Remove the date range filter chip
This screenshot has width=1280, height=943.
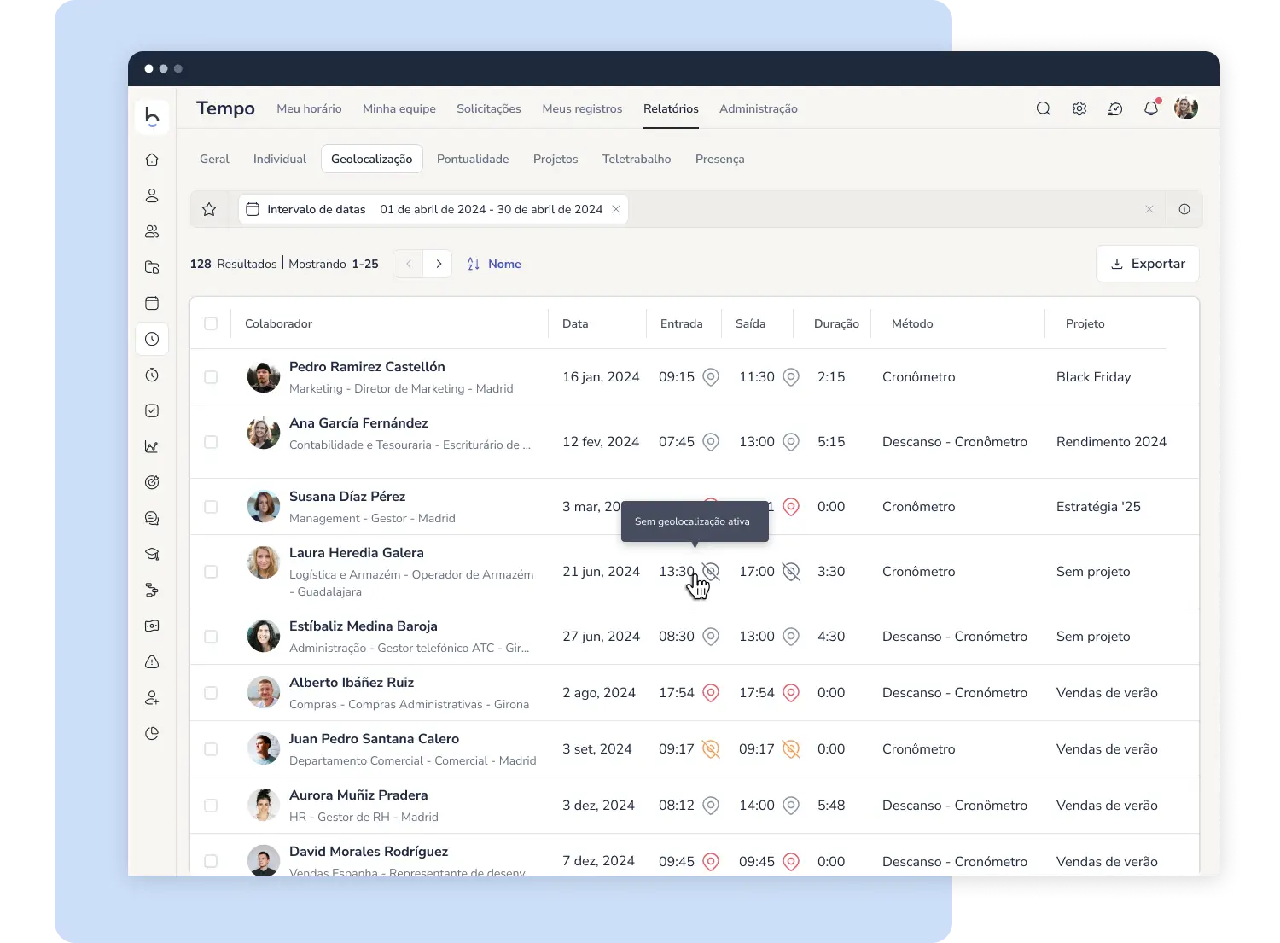(616, 209)
